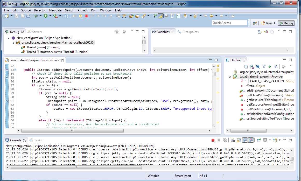Switch to the Java EE perspective
Screen dimensions: 301x181
268,23
